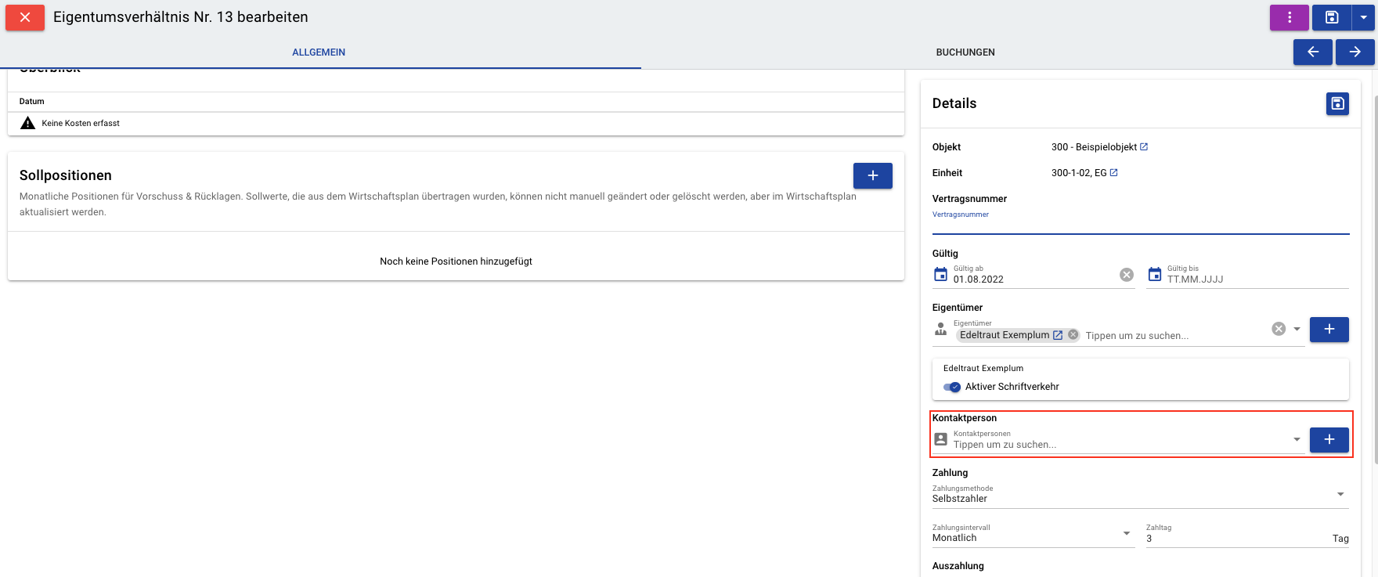Add a new Sollposition with plus button
The width and height of the screenshot is (1378, 577).
[873, 175]
